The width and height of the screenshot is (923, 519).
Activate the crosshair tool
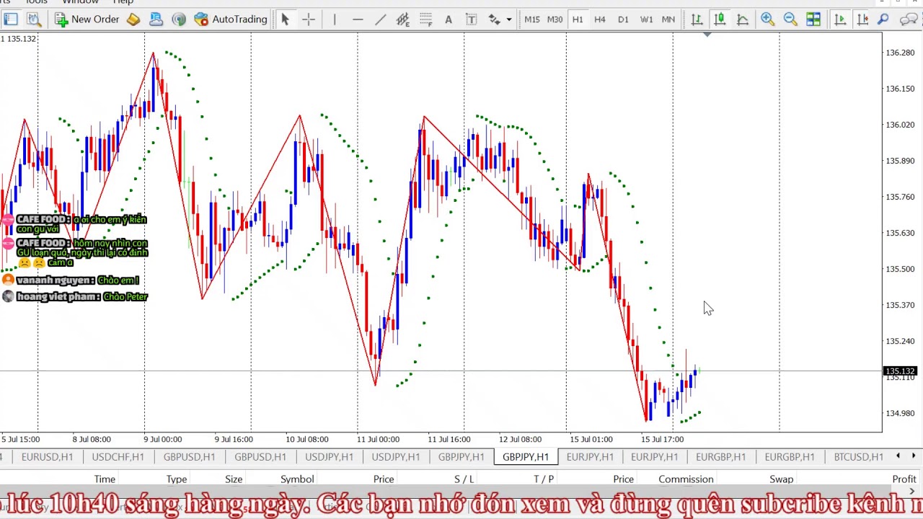(308, 19)
